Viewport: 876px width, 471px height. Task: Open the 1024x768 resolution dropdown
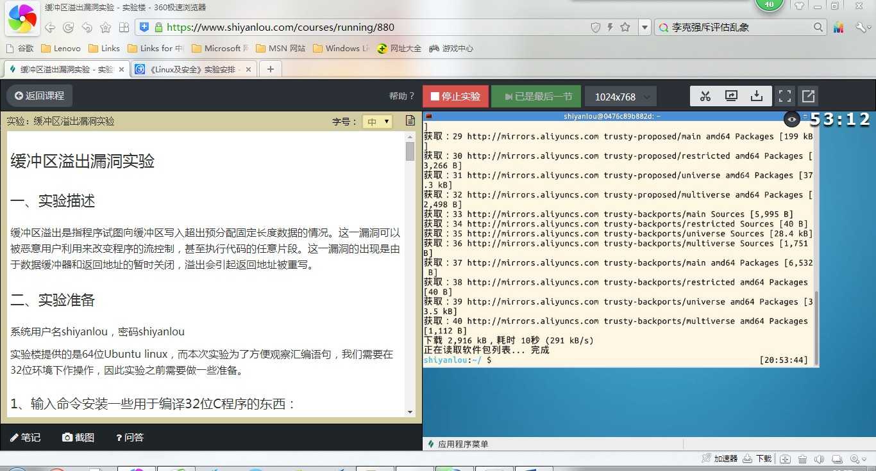point(621,97)
